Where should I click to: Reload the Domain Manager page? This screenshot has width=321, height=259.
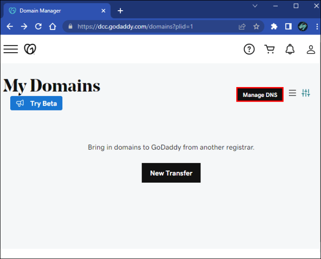[38, 27]
